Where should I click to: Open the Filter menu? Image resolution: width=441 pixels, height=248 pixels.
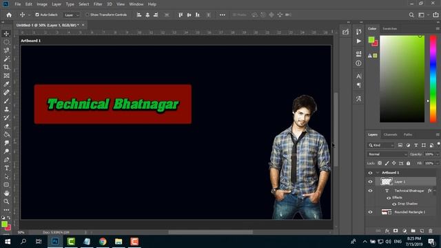tap(98, 4)
